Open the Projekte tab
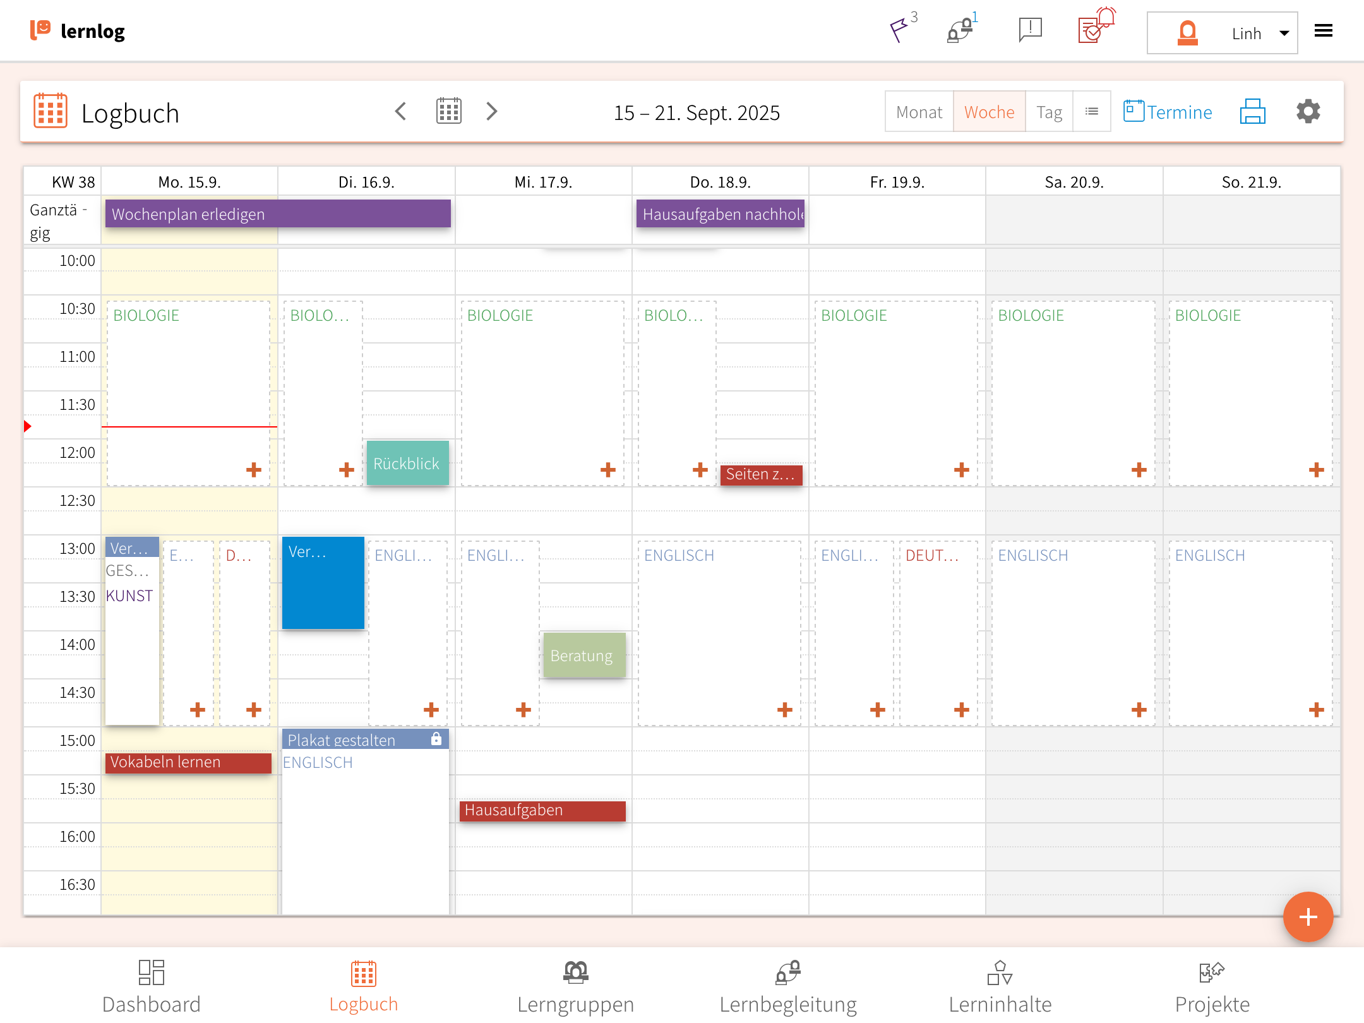This screenshot has width=1364, height=1023. click(1212, 987)
